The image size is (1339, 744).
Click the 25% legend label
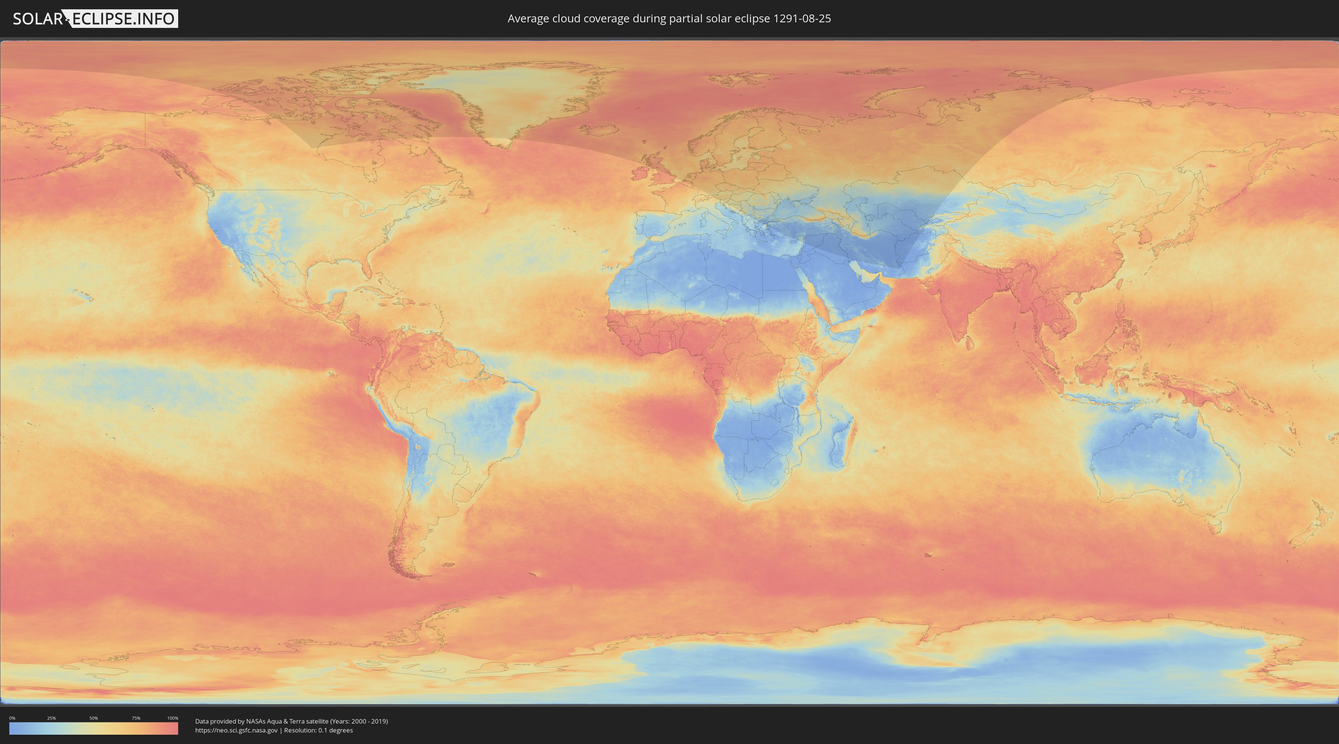pos(51,718)
